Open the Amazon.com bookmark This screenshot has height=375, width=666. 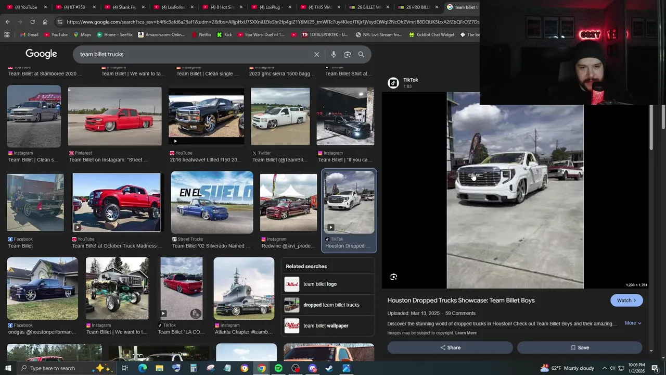[161, 35]
